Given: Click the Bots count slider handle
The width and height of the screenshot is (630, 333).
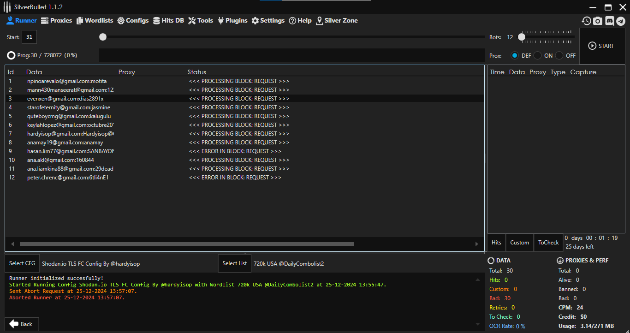Looking at the screenshot, I should click(522, 37).
